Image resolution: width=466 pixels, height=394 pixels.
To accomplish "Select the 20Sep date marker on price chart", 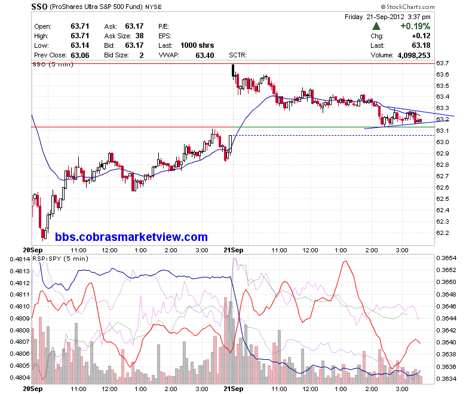I will pos(33,250).
